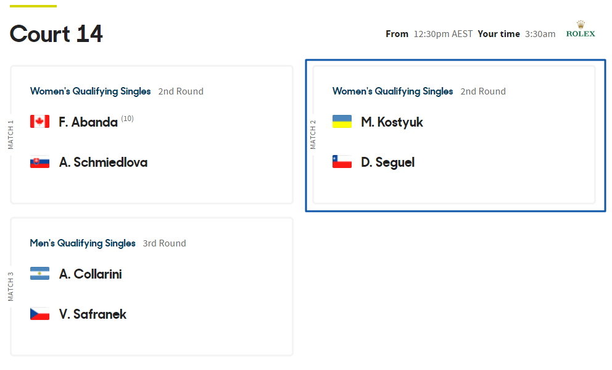Click the Argentina flag next to A. Collarini

[39, 274]
